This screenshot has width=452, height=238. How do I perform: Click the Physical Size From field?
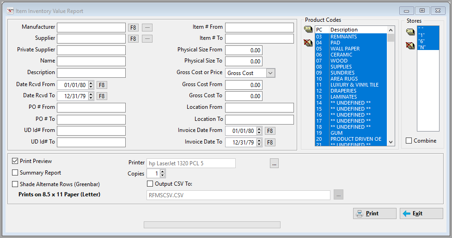244,50
